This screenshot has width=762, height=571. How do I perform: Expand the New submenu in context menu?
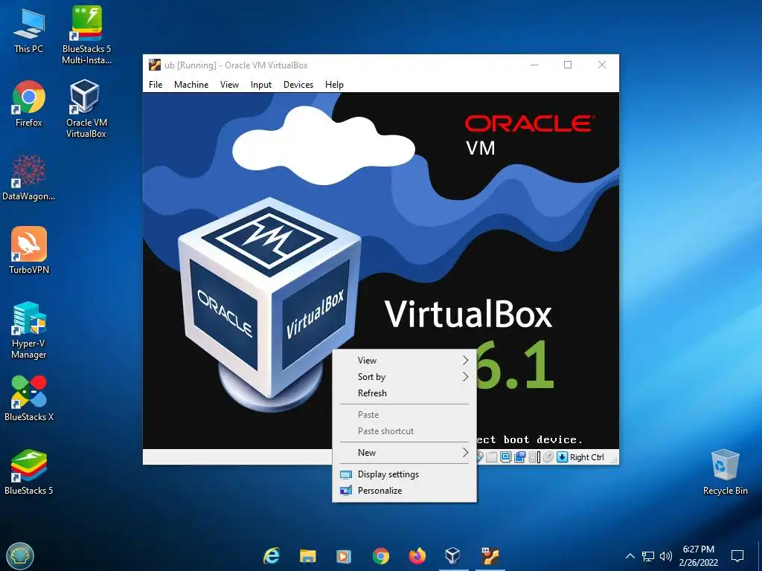[404, 453]
